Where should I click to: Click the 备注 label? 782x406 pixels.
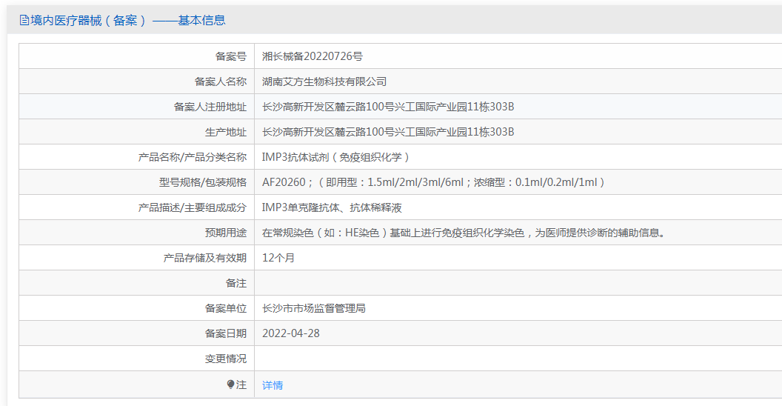pyautogui.click(x=236, y=283)
